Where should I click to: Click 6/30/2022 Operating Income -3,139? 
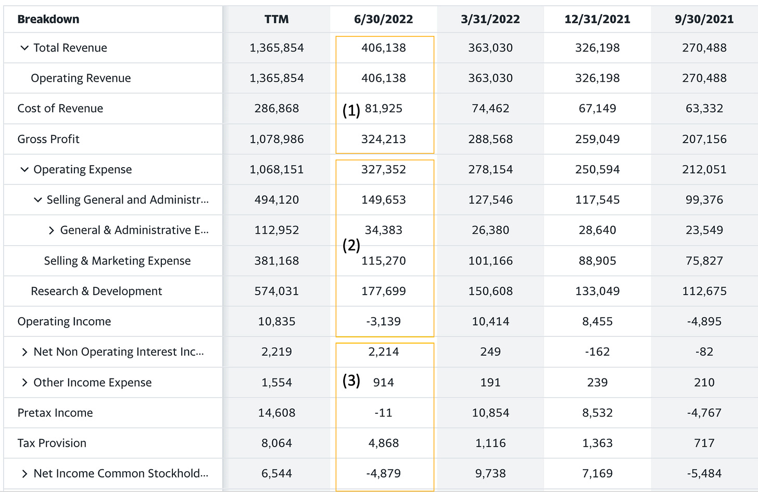pyautogui.click(x=384, y=322)
